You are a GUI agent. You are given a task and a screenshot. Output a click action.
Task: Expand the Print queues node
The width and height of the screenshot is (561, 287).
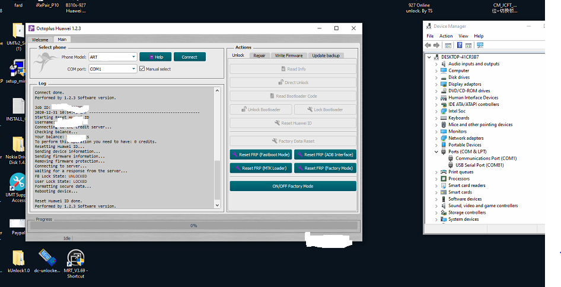436,172
